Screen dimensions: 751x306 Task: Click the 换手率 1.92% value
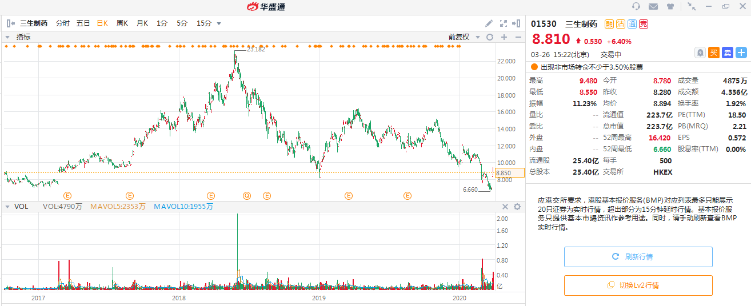click(x=736, y=103)
